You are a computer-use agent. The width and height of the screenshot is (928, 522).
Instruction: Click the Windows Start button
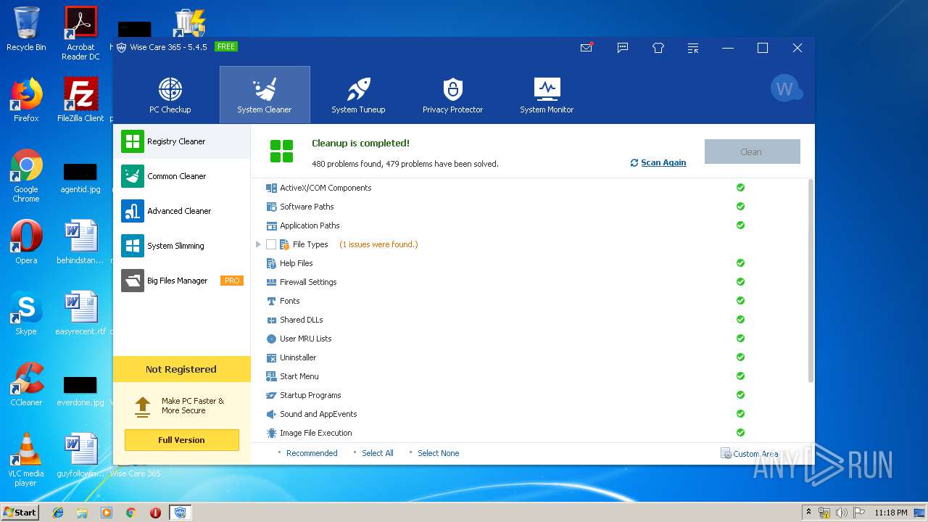coord(20,512)
